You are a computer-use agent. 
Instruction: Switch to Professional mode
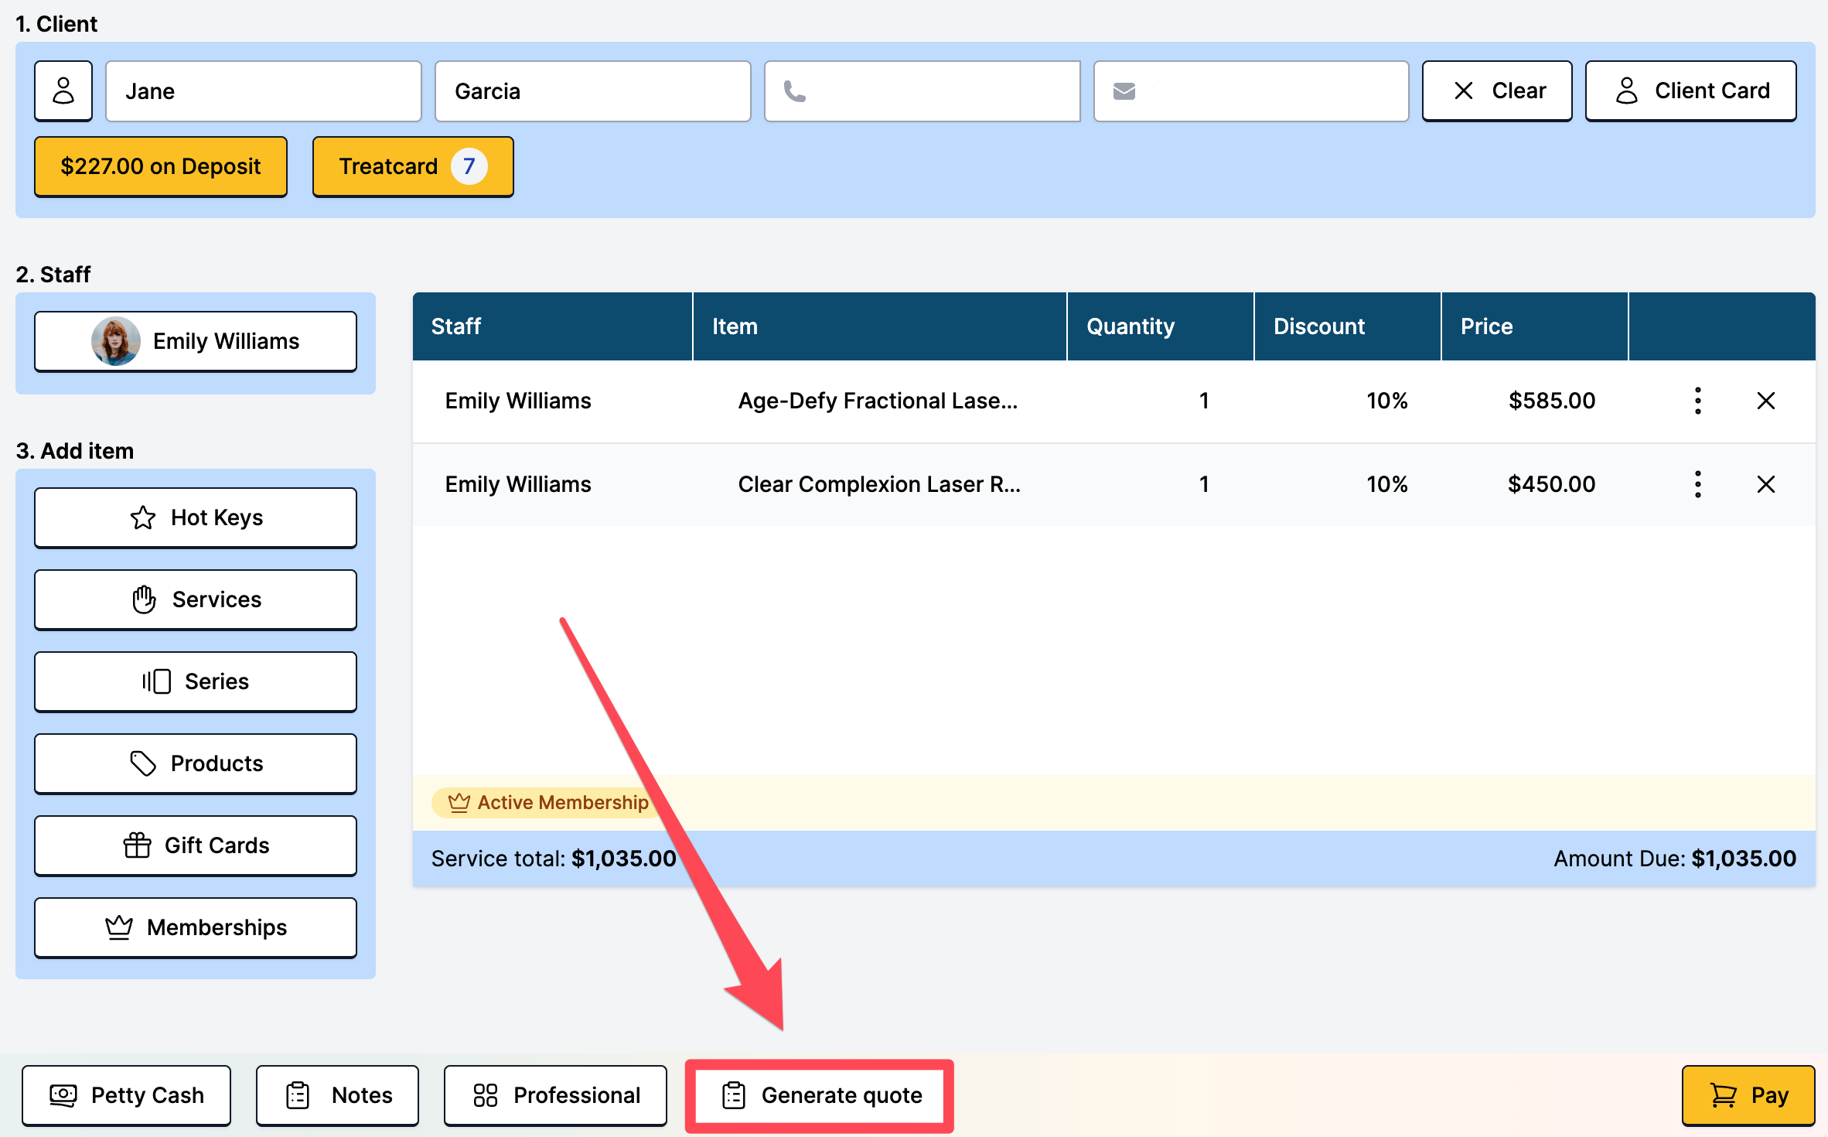click(x=555, y=1095)
